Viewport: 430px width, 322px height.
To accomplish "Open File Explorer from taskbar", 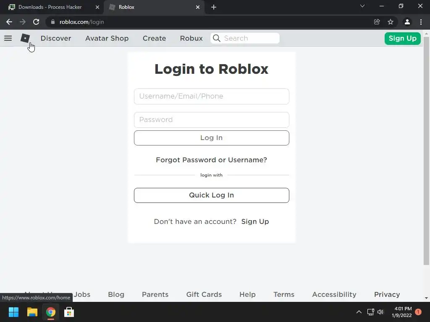I will pos(32,312).
